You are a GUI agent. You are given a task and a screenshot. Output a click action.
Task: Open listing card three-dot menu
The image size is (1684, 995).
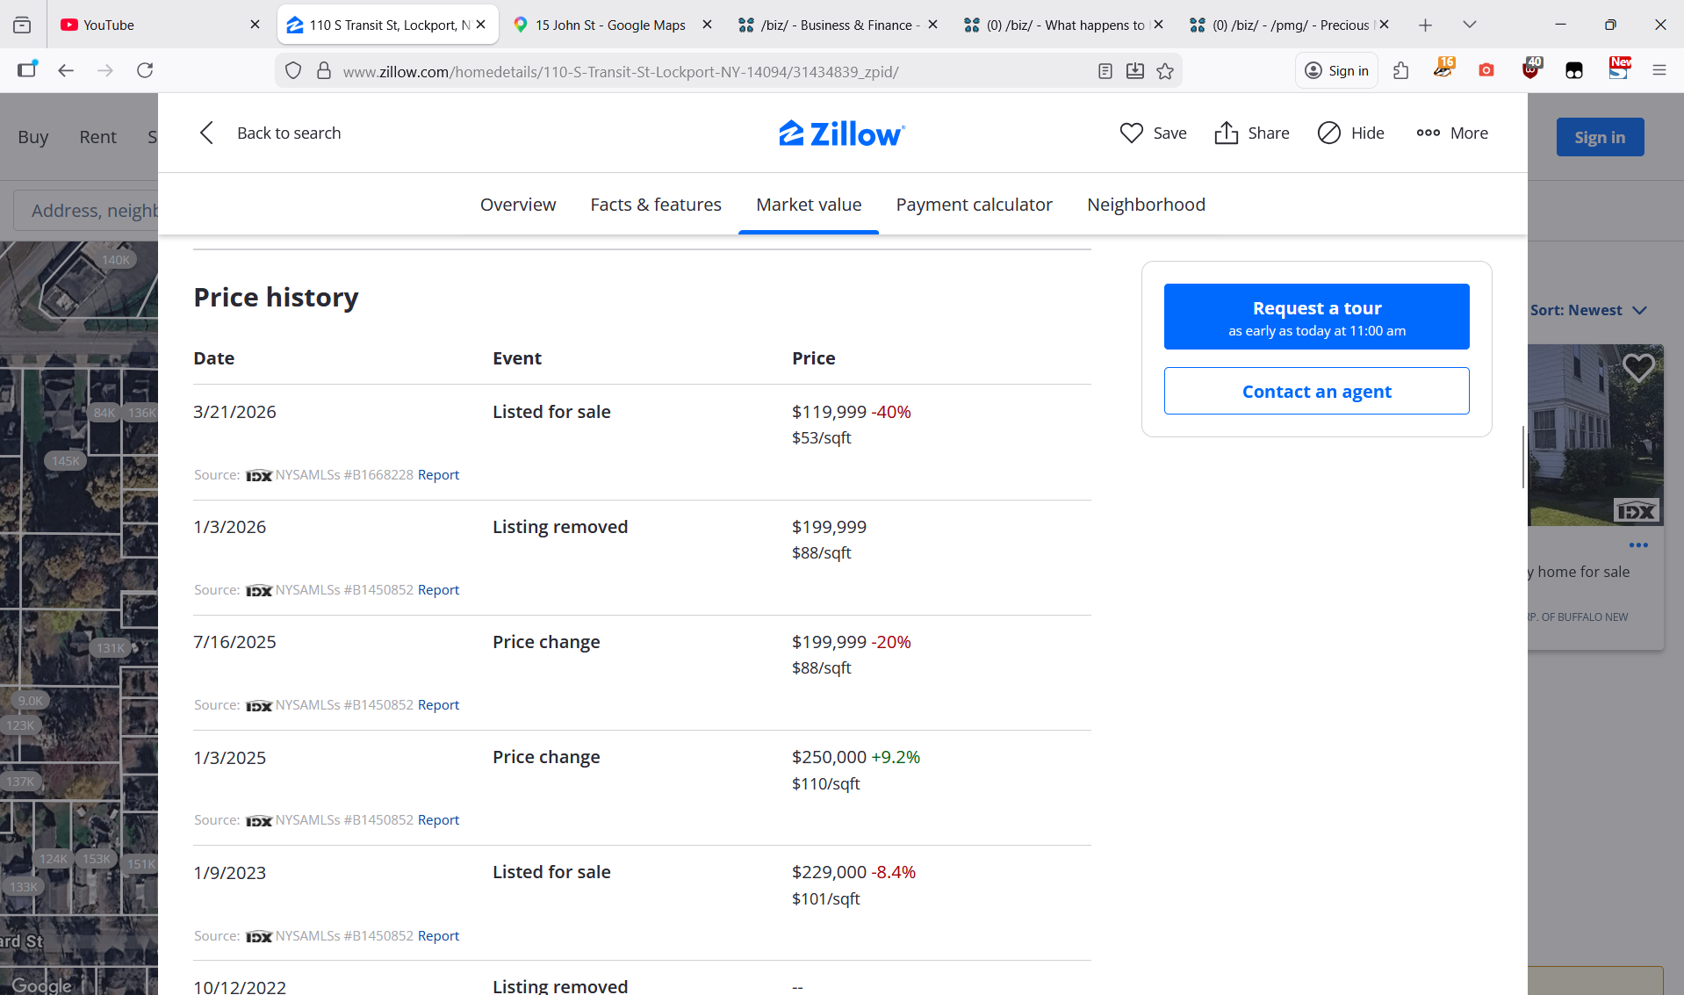point(1638,545)
